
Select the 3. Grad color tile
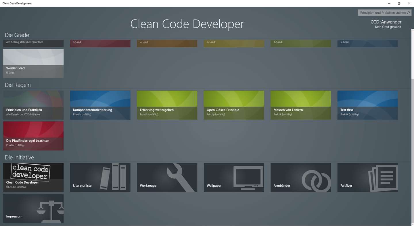(x=234, y=44)
